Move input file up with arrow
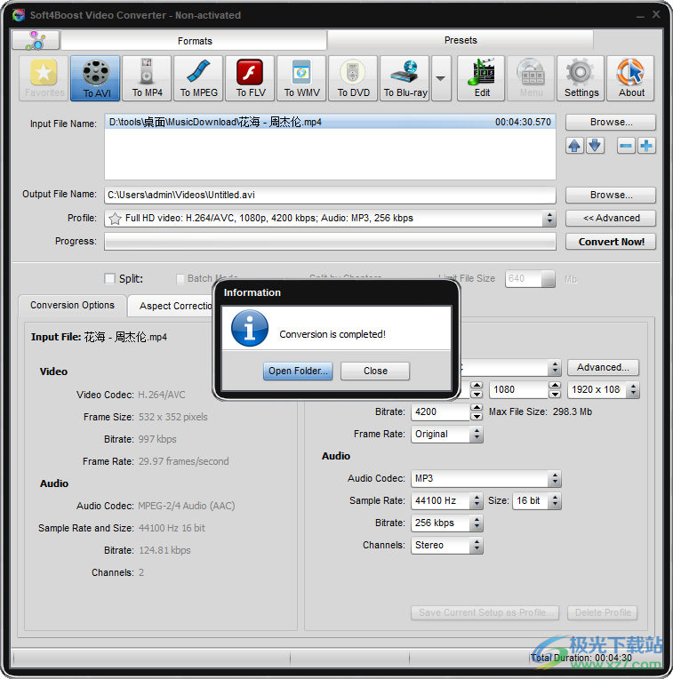The height and width of the screenshot is (679, 673). click(x=574, y=146)
